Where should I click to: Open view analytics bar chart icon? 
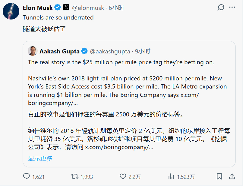click(171, 176)
